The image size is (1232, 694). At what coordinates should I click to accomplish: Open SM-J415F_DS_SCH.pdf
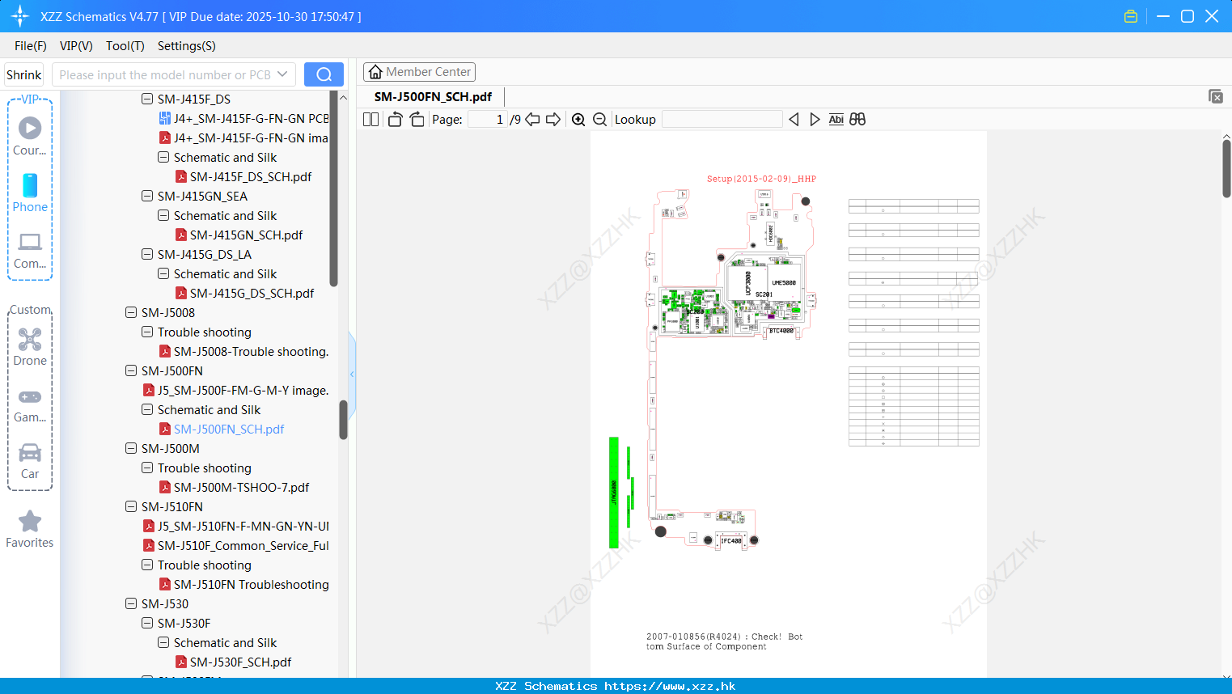[x=250, y=176]
